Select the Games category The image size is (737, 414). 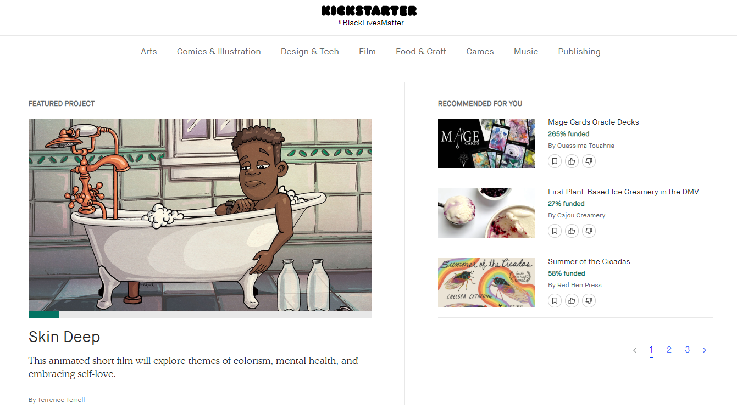[480, 52]
